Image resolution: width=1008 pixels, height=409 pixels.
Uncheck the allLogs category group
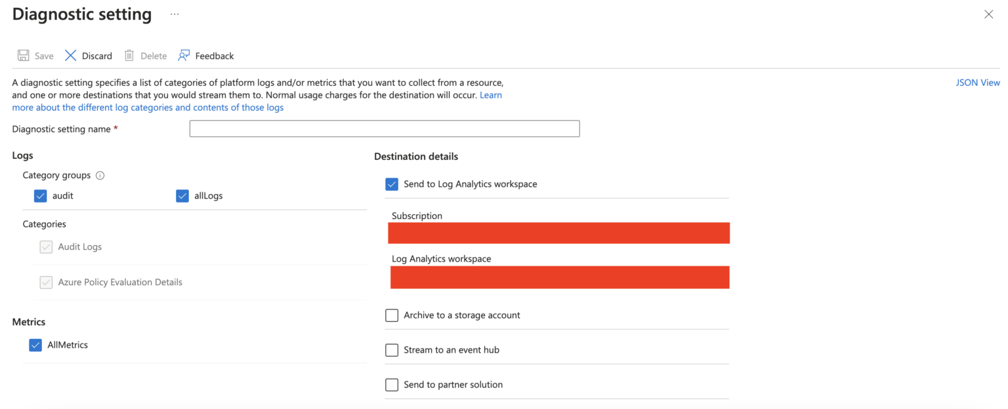[x=182, y=195]
